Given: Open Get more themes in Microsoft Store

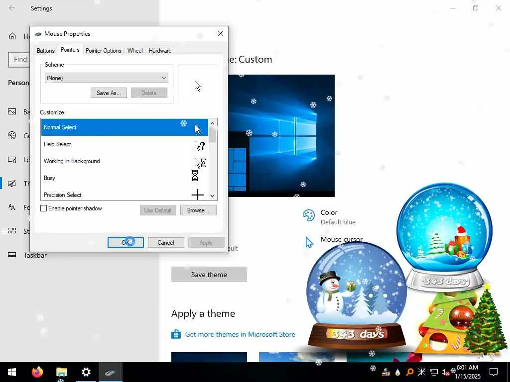Looking at the screenshot, I should pos(240,334).
